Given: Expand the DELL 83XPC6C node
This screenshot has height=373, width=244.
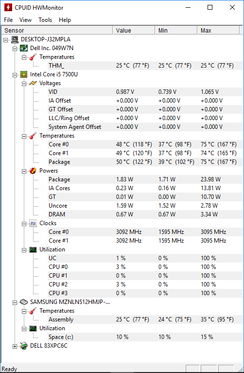Looking at the screenshot, I should click(15, 346).
